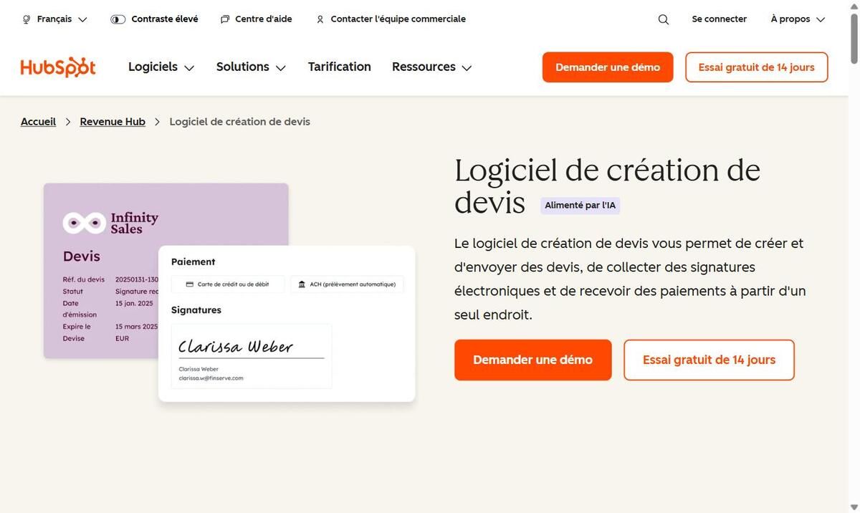
Task: Expand the Ressources menu
Action: pyautogui.click(x=431, y=67)
